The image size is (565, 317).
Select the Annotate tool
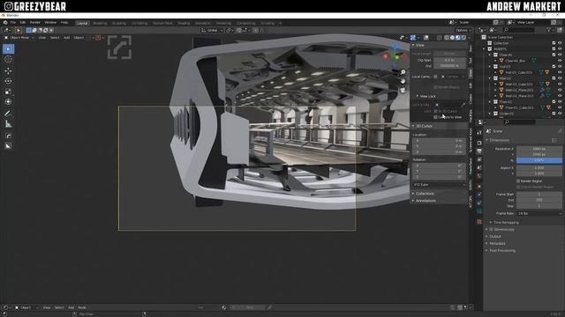tap(8, 114)
